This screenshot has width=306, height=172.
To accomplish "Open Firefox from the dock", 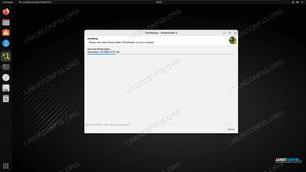I will tap(6, 11).
